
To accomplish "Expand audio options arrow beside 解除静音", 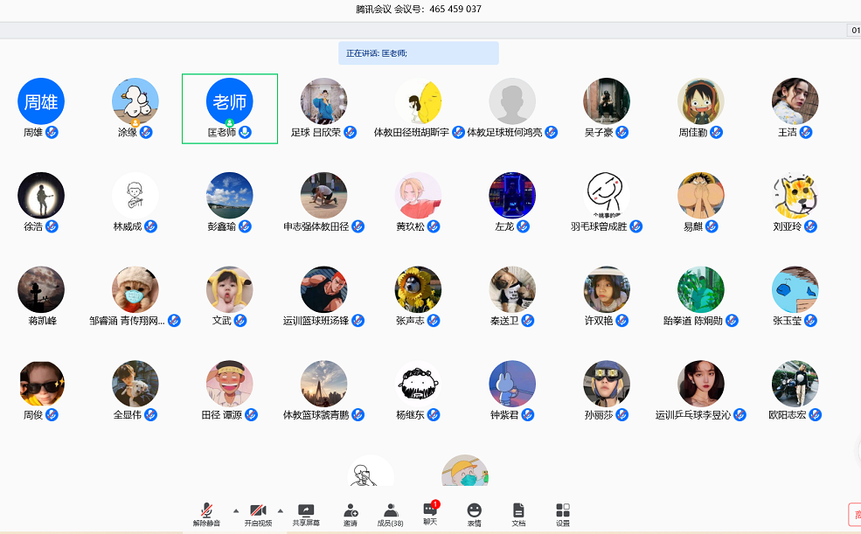I will coord(235,510).
